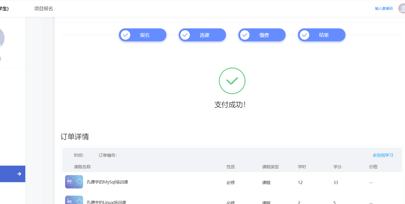Select the 缴费 step
The width and height of the screenshot is (405, 204).
(x=262, y=35)
